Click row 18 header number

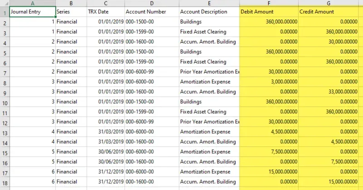[x=4, y=182]
